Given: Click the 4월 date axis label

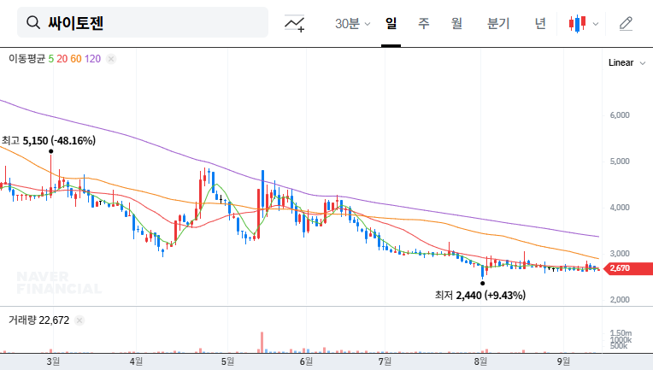Looking at the screenshot, I should coord(136,361).
